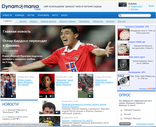156x127 pixels.
Task: Click the Rado Sintra Sport ad image
Action: (x=123, y=64)
